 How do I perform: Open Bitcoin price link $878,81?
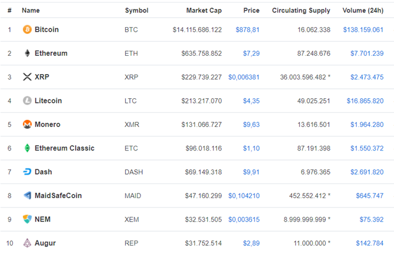pos(247,30)
